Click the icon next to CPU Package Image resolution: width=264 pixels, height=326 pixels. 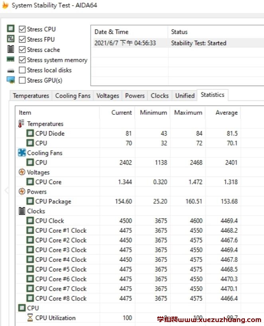pos(30,201)
